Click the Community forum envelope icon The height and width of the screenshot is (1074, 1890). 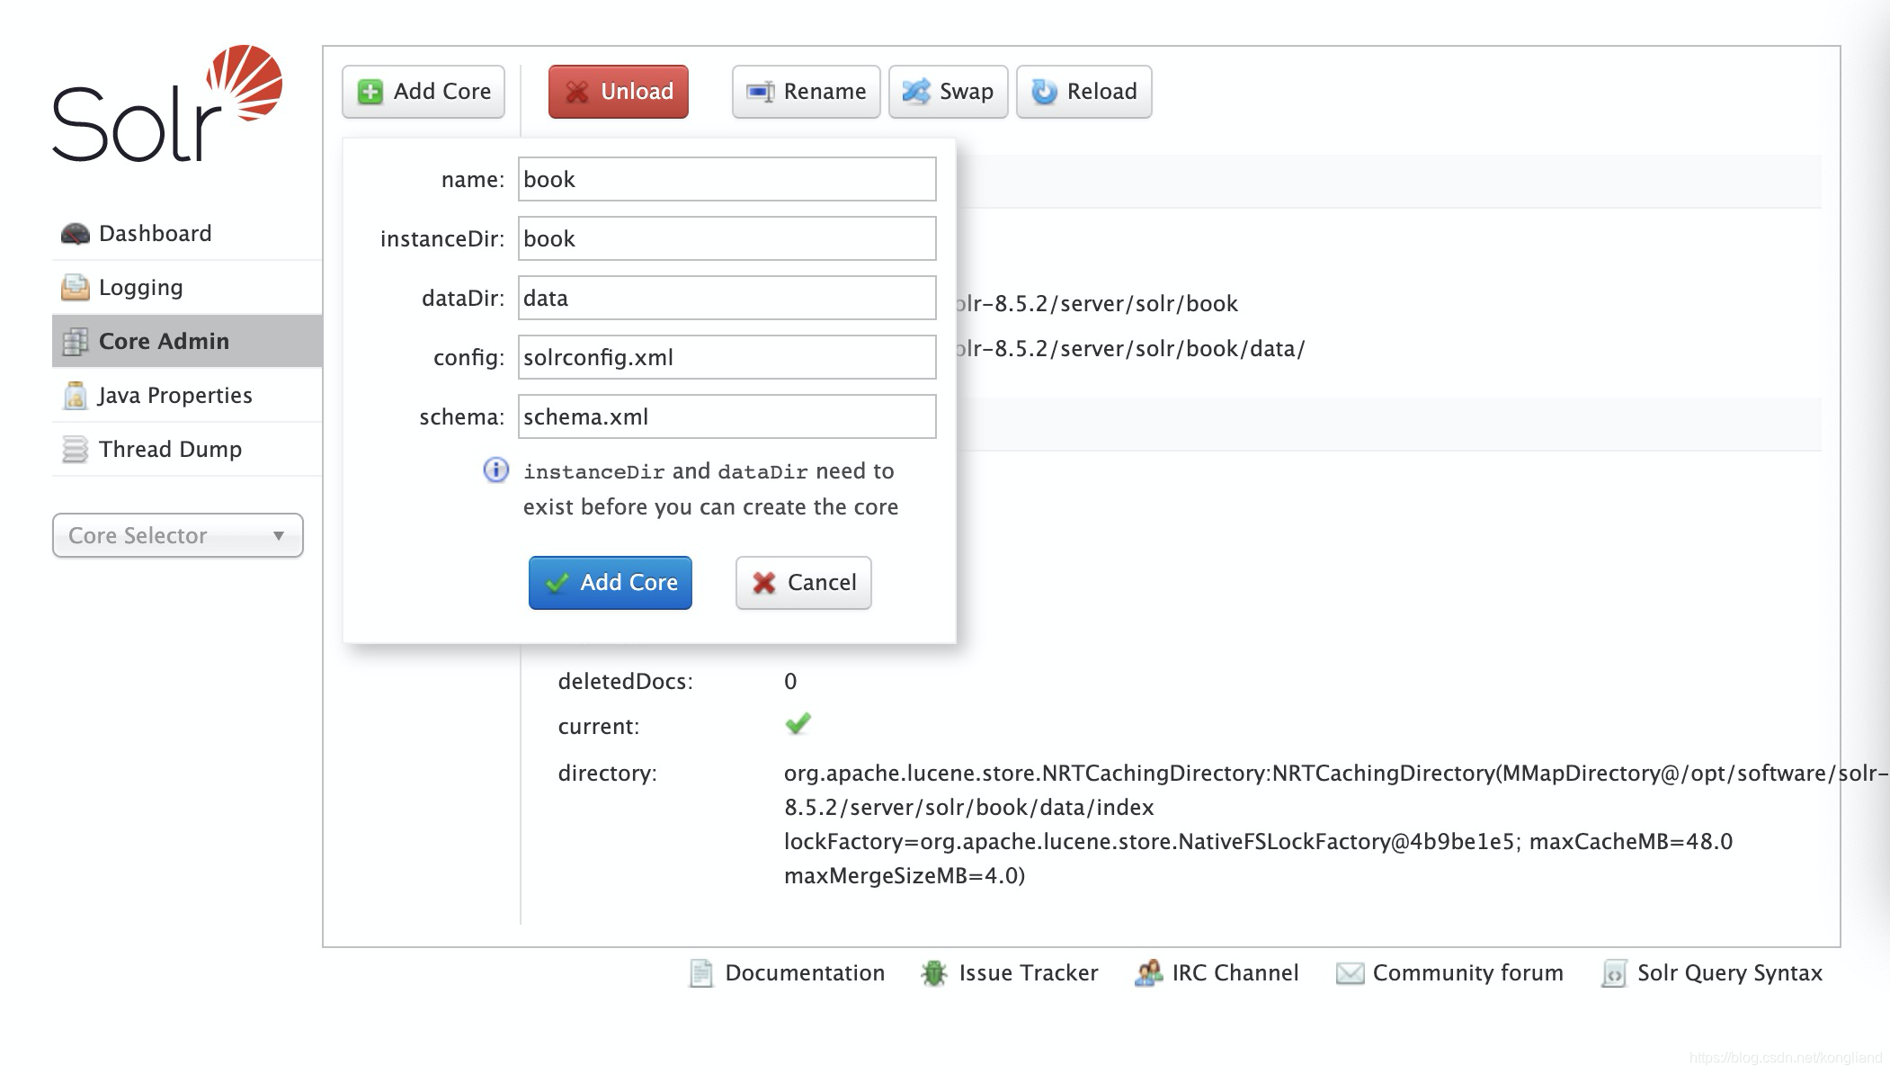(1350, 972)
